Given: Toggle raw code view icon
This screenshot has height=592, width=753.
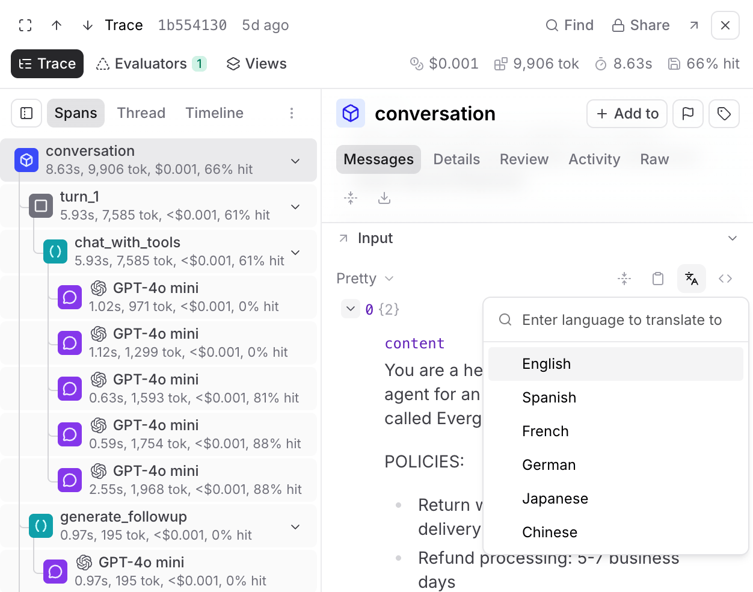Looking at the screenshot, I should click(725, 279).
